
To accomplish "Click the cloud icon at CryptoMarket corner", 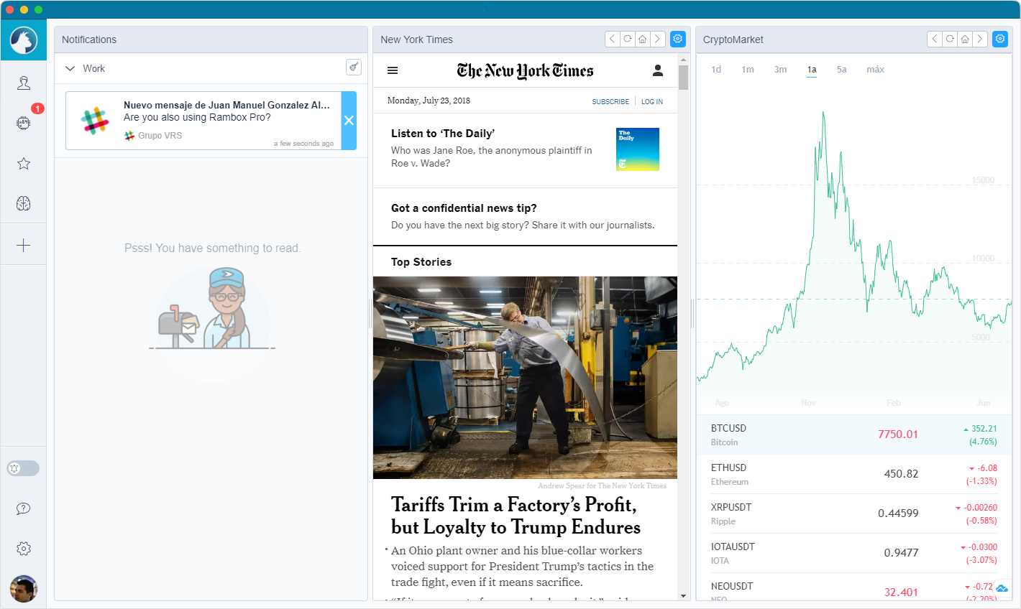I will click(1002, 589).
